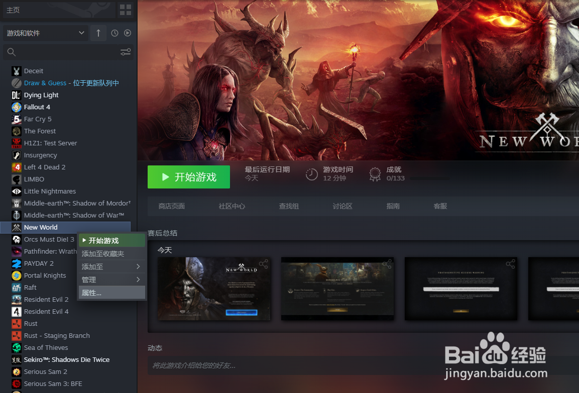
Task: Open the third dark screenshot thumbnail
Action: pyautogui.click(x=461, y=289)
